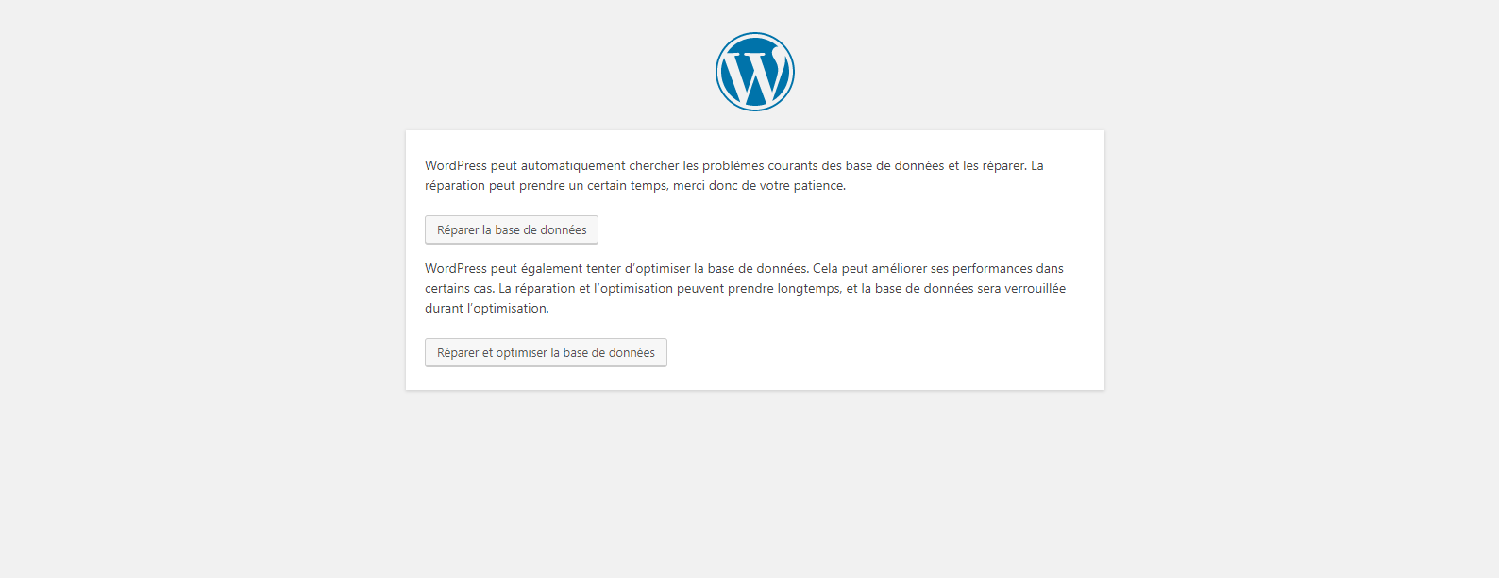1499x578 pixels.
Task: Click the paragraph starting 'WordPress peut également tenter'
Action: (745, 288)
